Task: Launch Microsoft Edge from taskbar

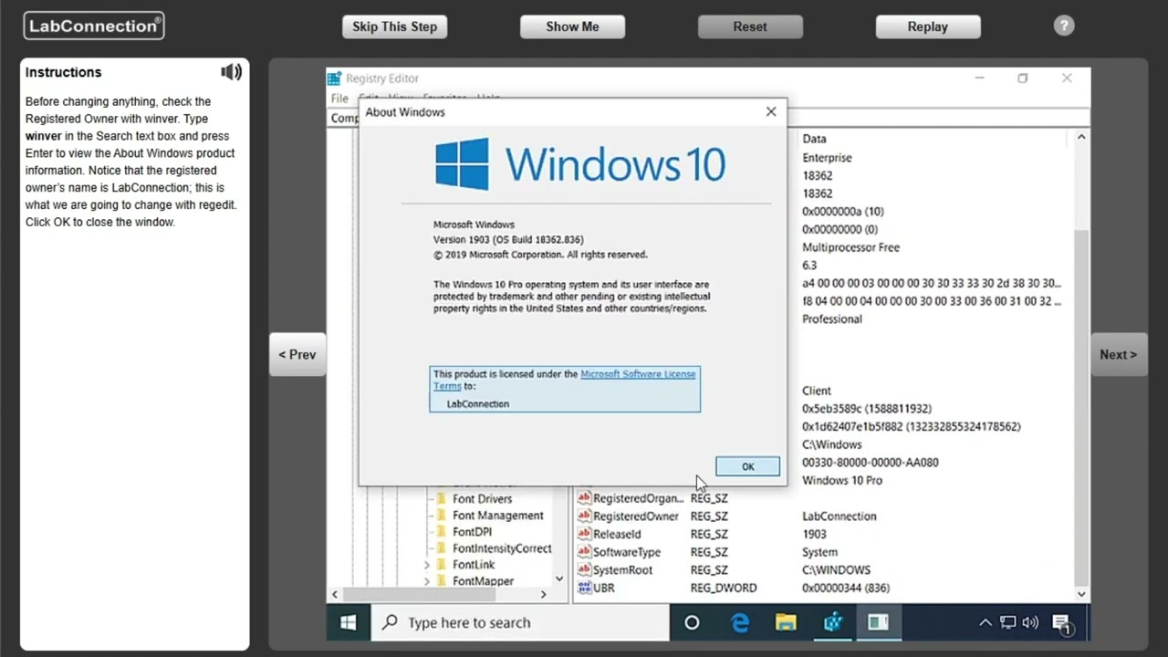Action: [x=740, y=622]
